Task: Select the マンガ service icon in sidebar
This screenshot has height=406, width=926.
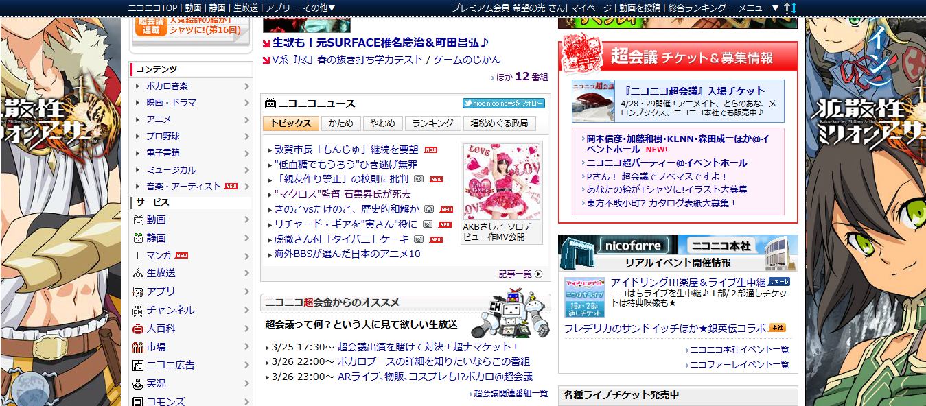Action: pyautogui.click(x=138, y=256)
